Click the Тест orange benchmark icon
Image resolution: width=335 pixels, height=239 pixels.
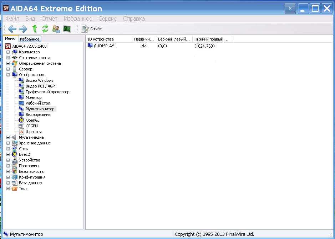click(x=15, y=188)
